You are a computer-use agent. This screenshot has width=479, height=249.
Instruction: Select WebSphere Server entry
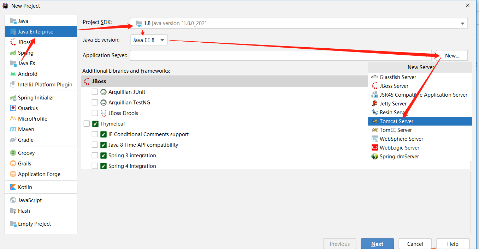(420, 139)
